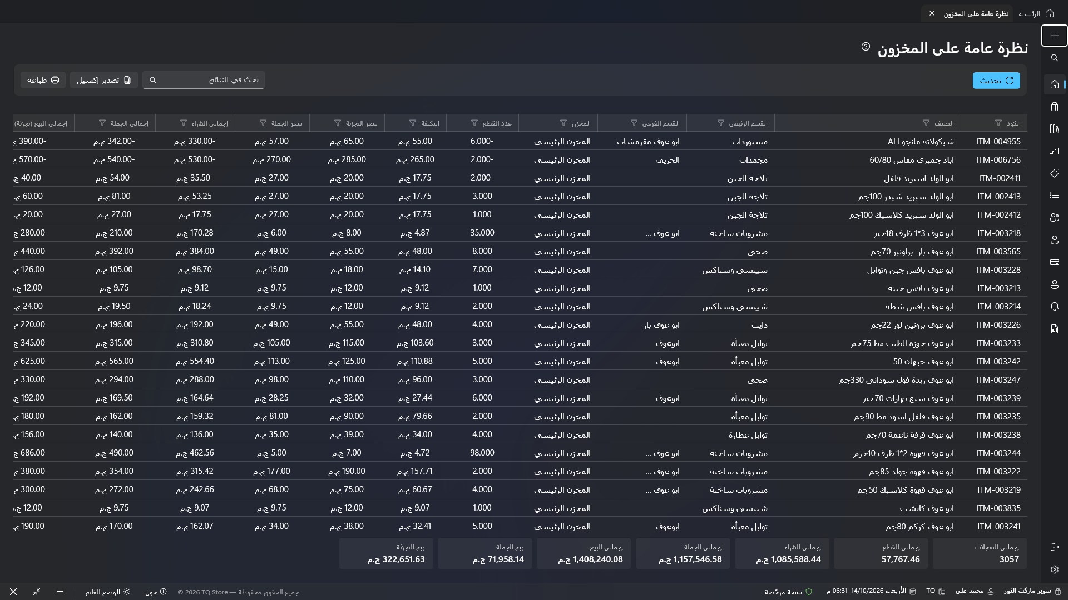Viewport: 1068px width, 600px height.
Task: Toggle the light mode الوضع الفاتح
Action: [x=108, y=592]
